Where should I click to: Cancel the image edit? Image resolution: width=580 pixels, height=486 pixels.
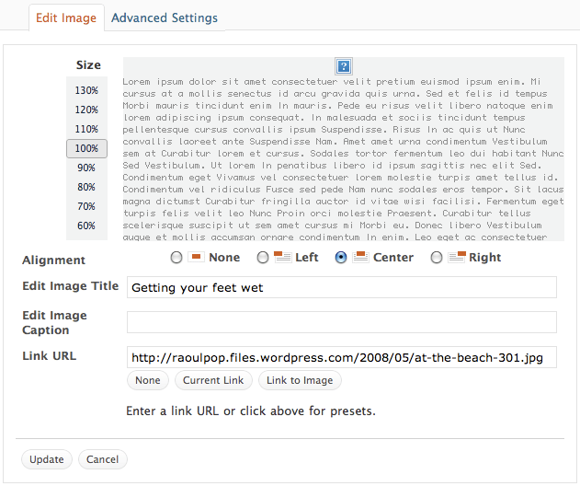pyautogui.click(x=102, y=459)
